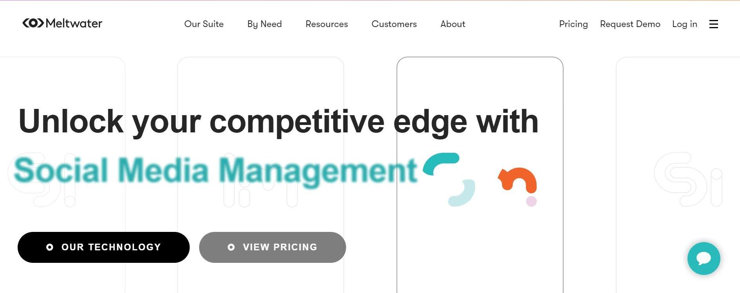Open the About menu item

(453, 24)
